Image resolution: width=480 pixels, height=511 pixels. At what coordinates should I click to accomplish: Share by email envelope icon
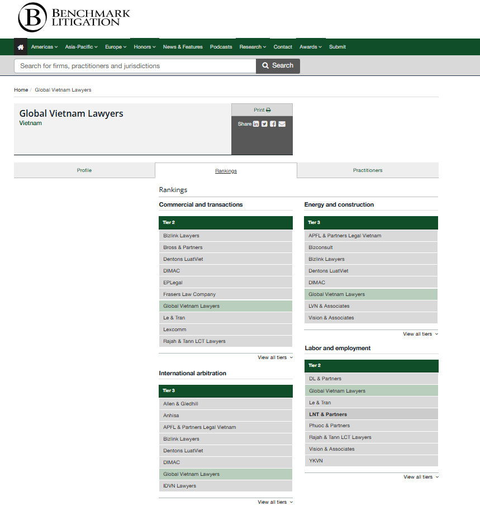tap(282, 124)
